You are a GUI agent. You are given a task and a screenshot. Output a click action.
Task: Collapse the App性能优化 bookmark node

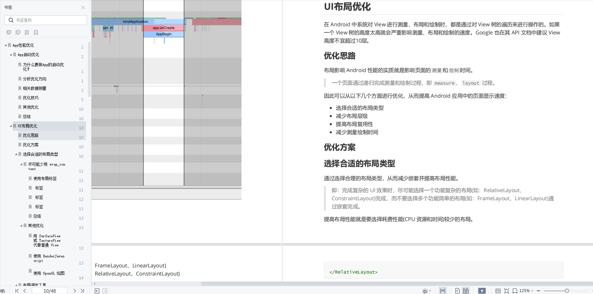(x=6, y=45)
